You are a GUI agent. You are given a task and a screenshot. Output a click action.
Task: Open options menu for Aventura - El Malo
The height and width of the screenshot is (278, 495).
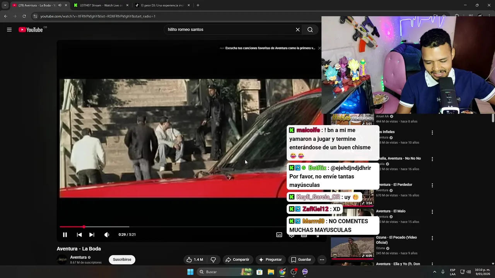pyautogui.click(x=432, y=212)
